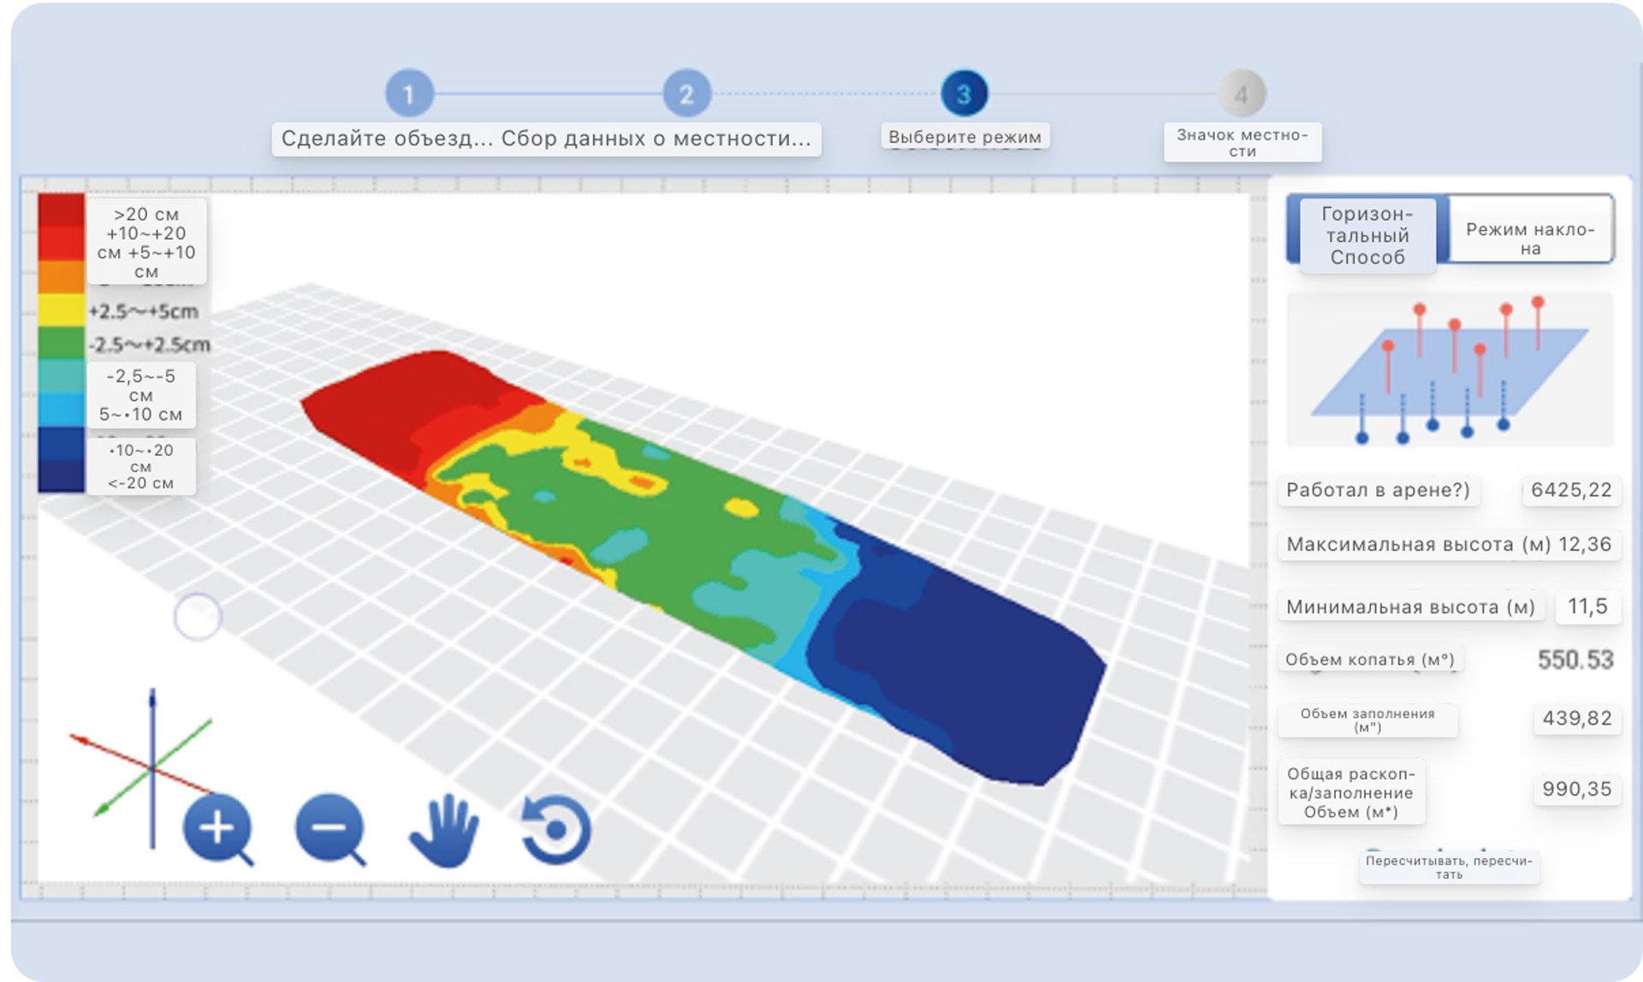Click the Работал в арене label

1378,490
